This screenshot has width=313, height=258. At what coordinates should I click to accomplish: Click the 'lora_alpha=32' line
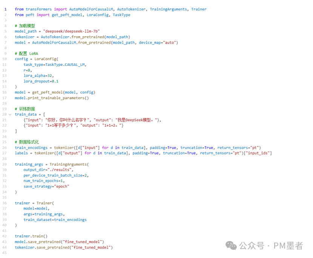[x=39, y=76]
